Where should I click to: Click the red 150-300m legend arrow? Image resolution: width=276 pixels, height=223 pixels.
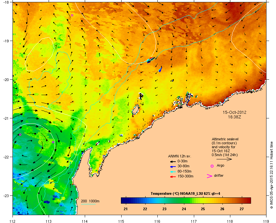[173, 177]
